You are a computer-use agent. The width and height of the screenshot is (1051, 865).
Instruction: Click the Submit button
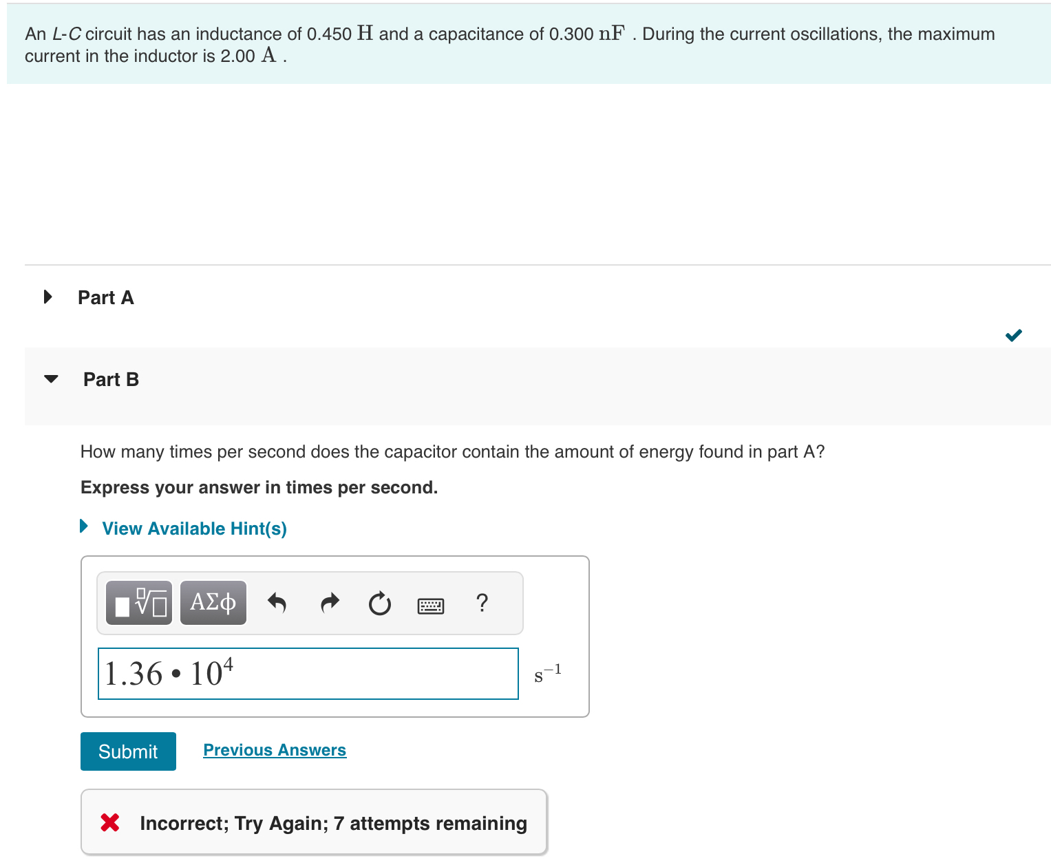pos(127,751)
